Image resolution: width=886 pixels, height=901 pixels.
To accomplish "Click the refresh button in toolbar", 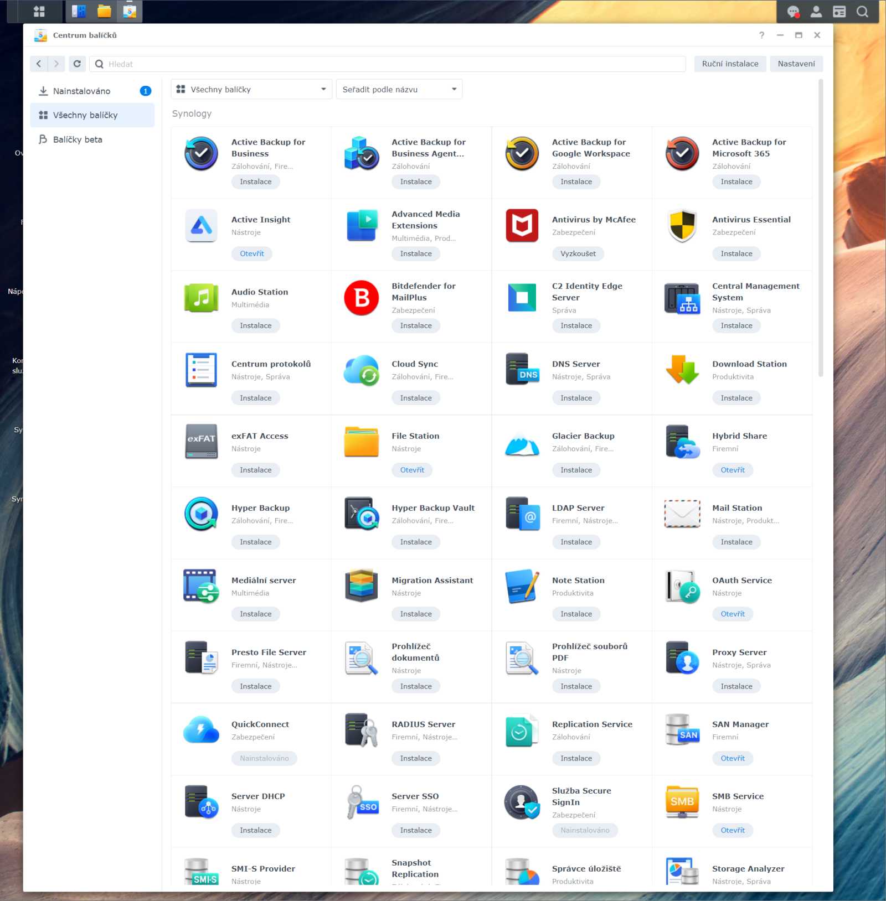I will pyautogui.click(x=77, y=64).
